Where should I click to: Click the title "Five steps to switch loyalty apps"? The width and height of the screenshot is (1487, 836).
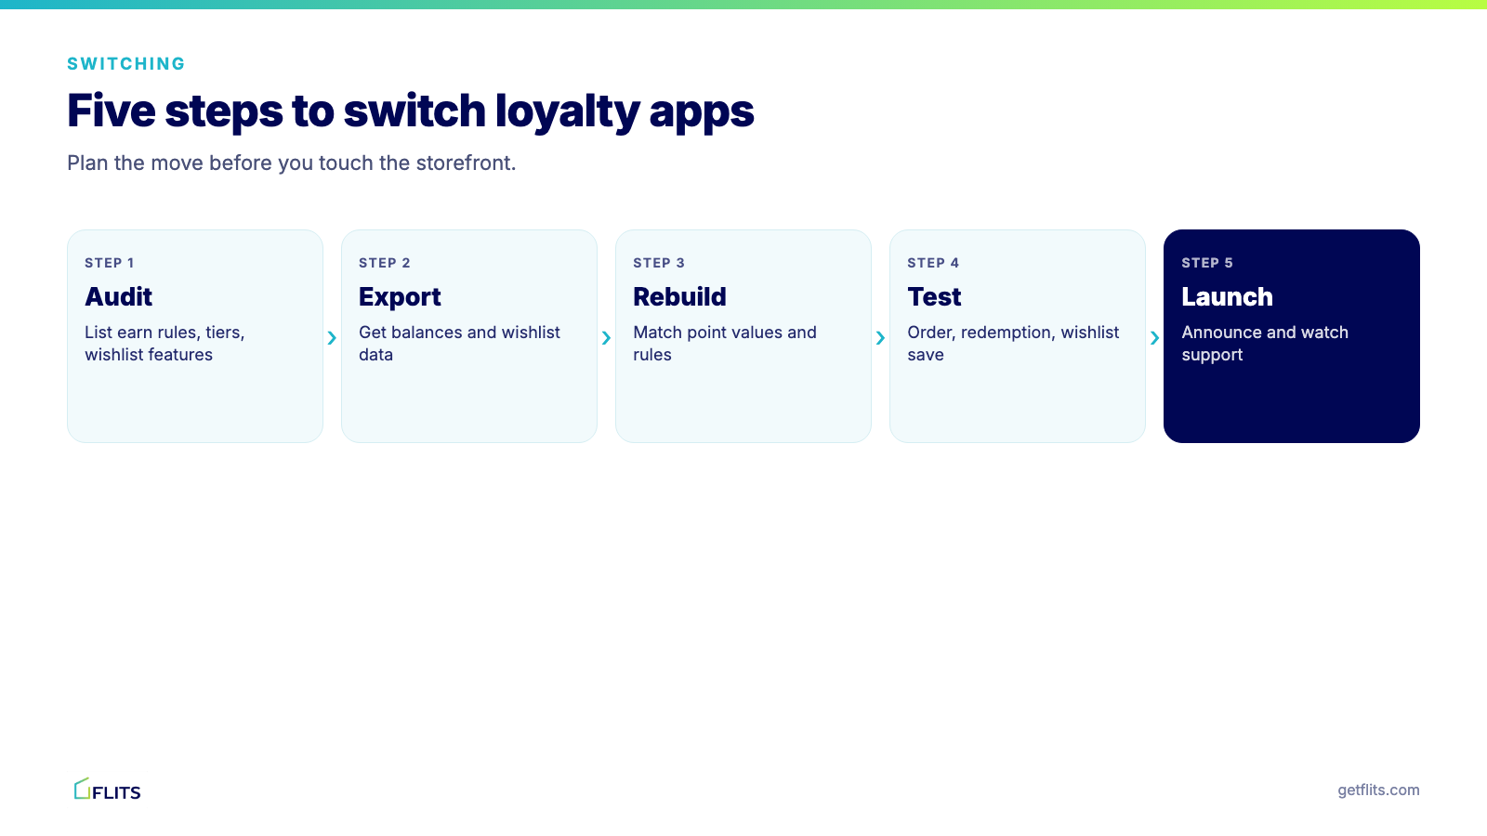click(x=410, y=111)
